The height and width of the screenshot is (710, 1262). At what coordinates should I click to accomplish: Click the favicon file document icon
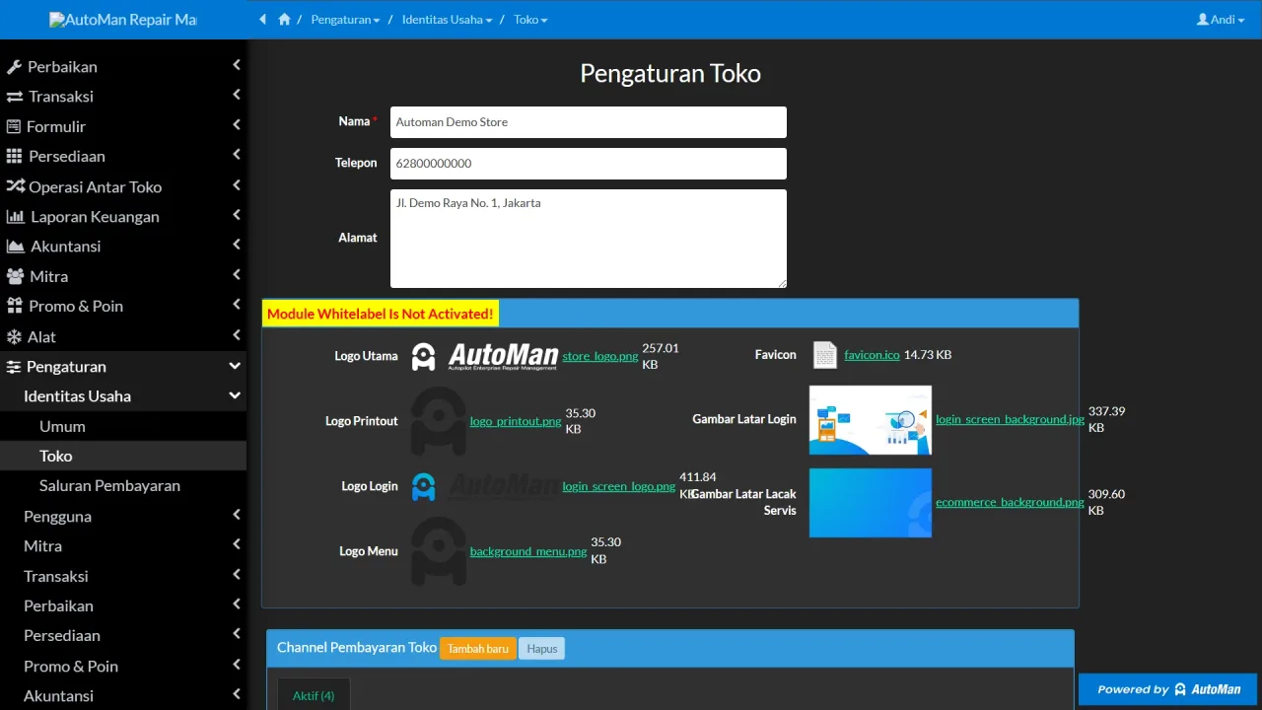(x=825, y=355)
